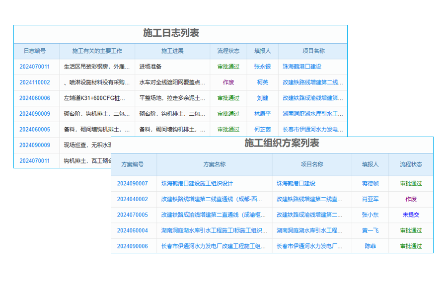Open construction log 2024060005
447x298 pixels.
pos(34,130)
